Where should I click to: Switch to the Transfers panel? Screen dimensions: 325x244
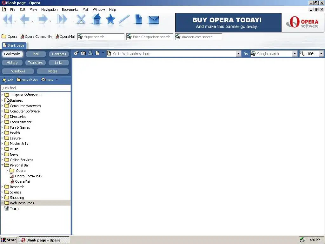tap(35, 63)
